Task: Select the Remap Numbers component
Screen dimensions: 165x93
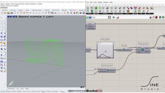Action: point(143,50)
